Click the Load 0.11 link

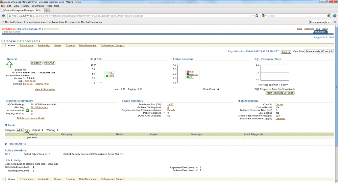[123, 89]
